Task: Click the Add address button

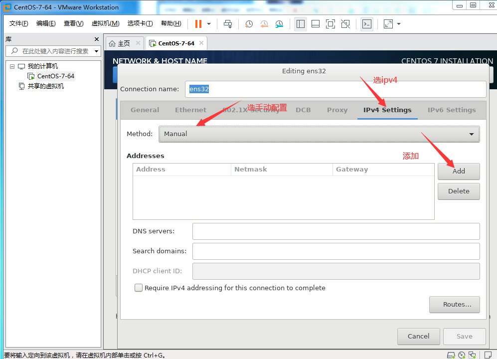Action: tap(459, 172)
